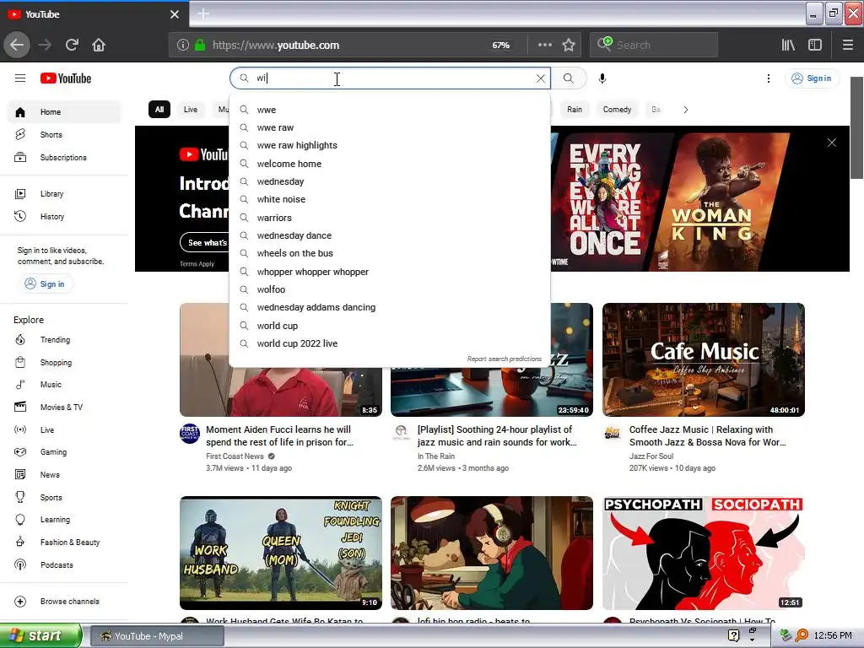Select the Comedy filter chip
The width and height of the screenshot is (864, 648).
point(617,109)
